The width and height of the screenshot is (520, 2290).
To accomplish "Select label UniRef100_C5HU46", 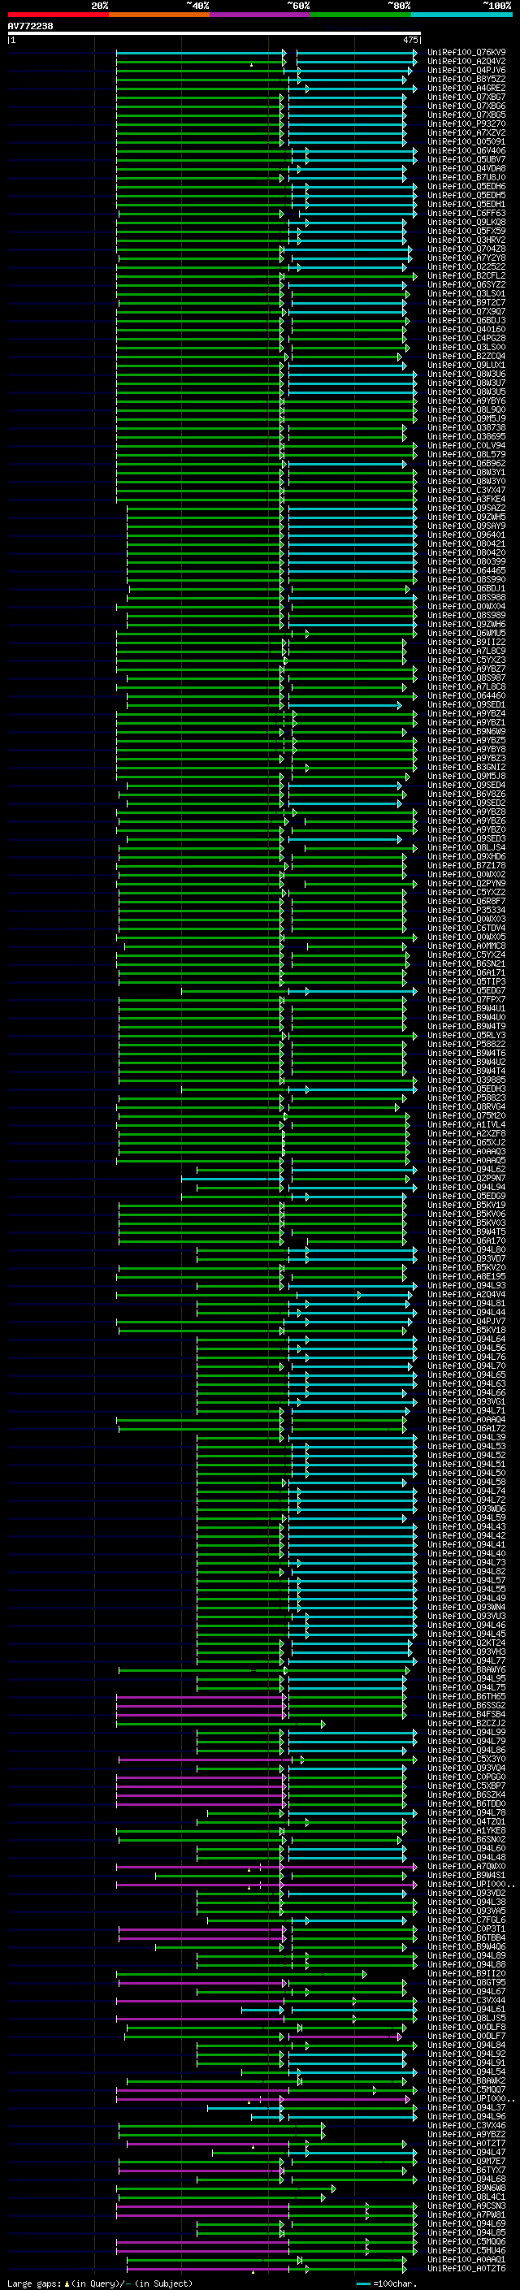I will point(466,2251).
